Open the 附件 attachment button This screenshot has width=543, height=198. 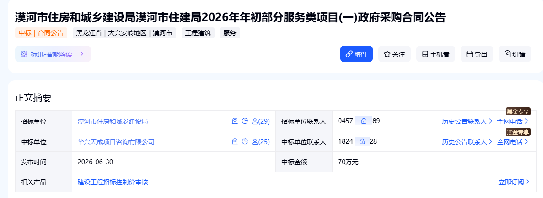click(356, 54)
